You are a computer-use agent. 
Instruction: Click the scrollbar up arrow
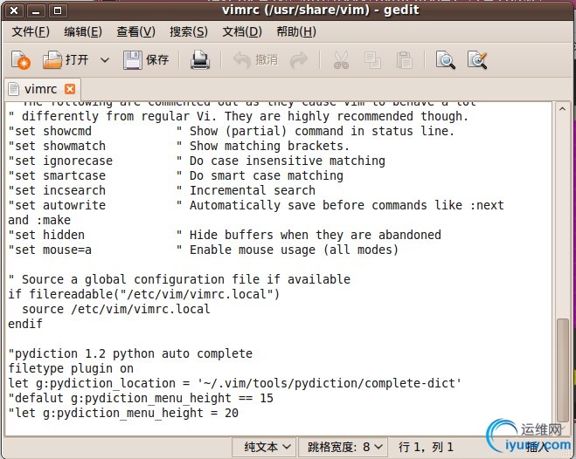click(562, 109)
